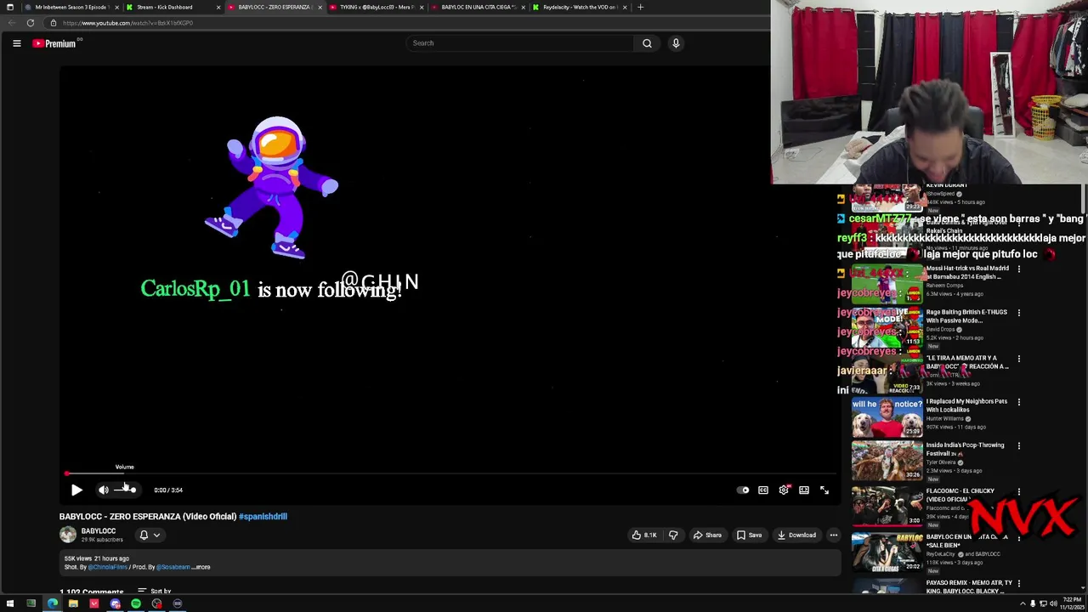Dislike the video with thumbs down
Screen dimensions: 1088x612
tap(673, 535)
